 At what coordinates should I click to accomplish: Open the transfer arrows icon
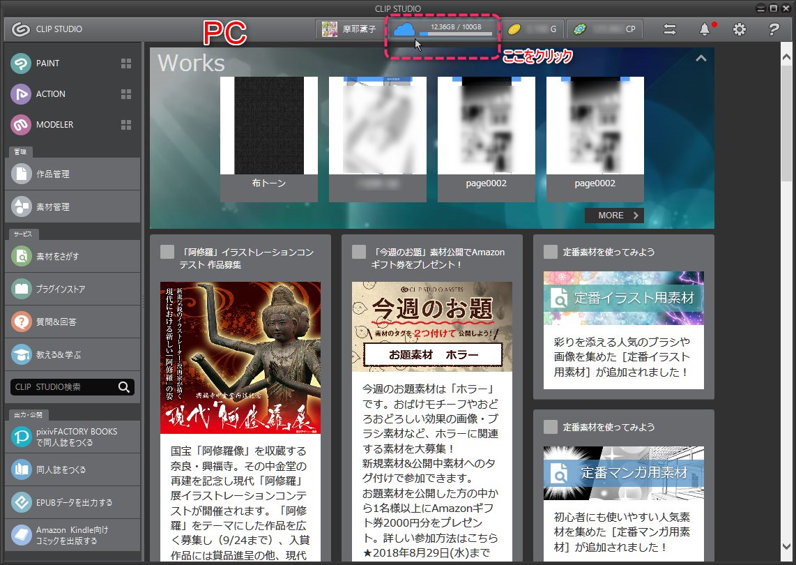pyautogui.click(x=670, y=29)
